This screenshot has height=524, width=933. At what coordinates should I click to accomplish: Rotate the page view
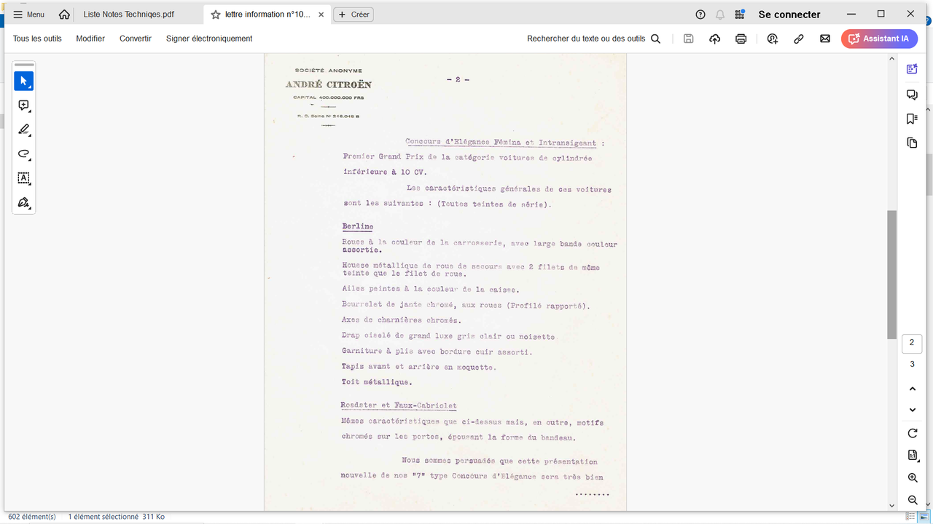[x=913, y=433]
